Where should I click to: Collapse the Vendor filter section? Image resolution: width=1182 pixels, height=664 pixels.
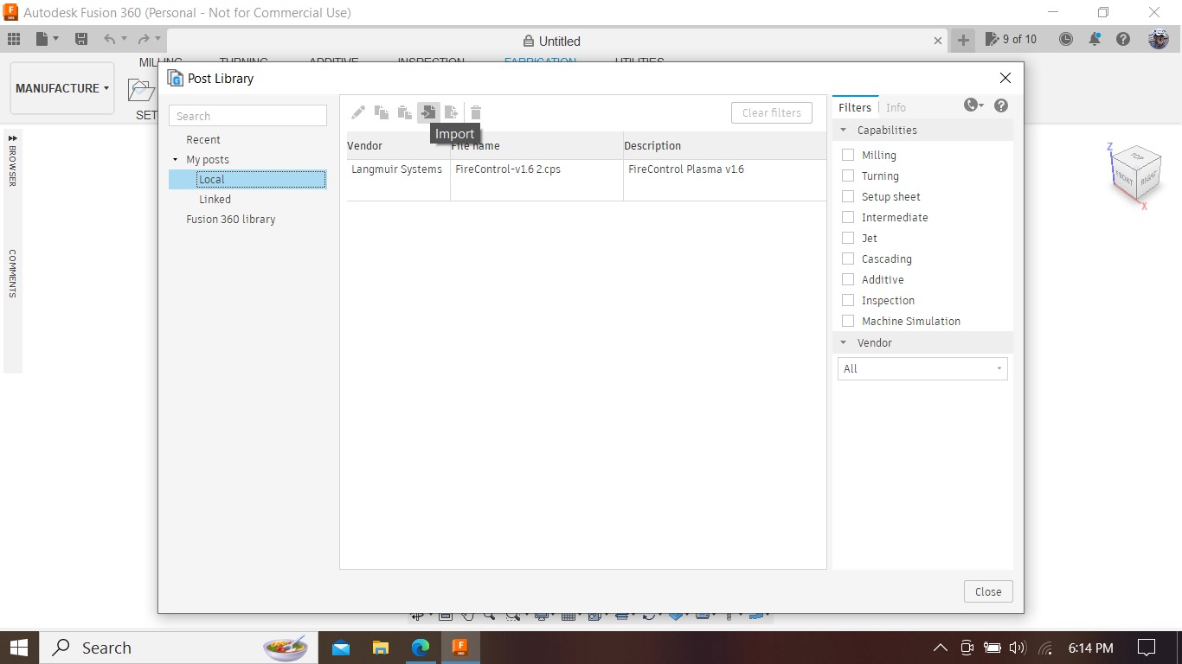click(x=844, y=342)
